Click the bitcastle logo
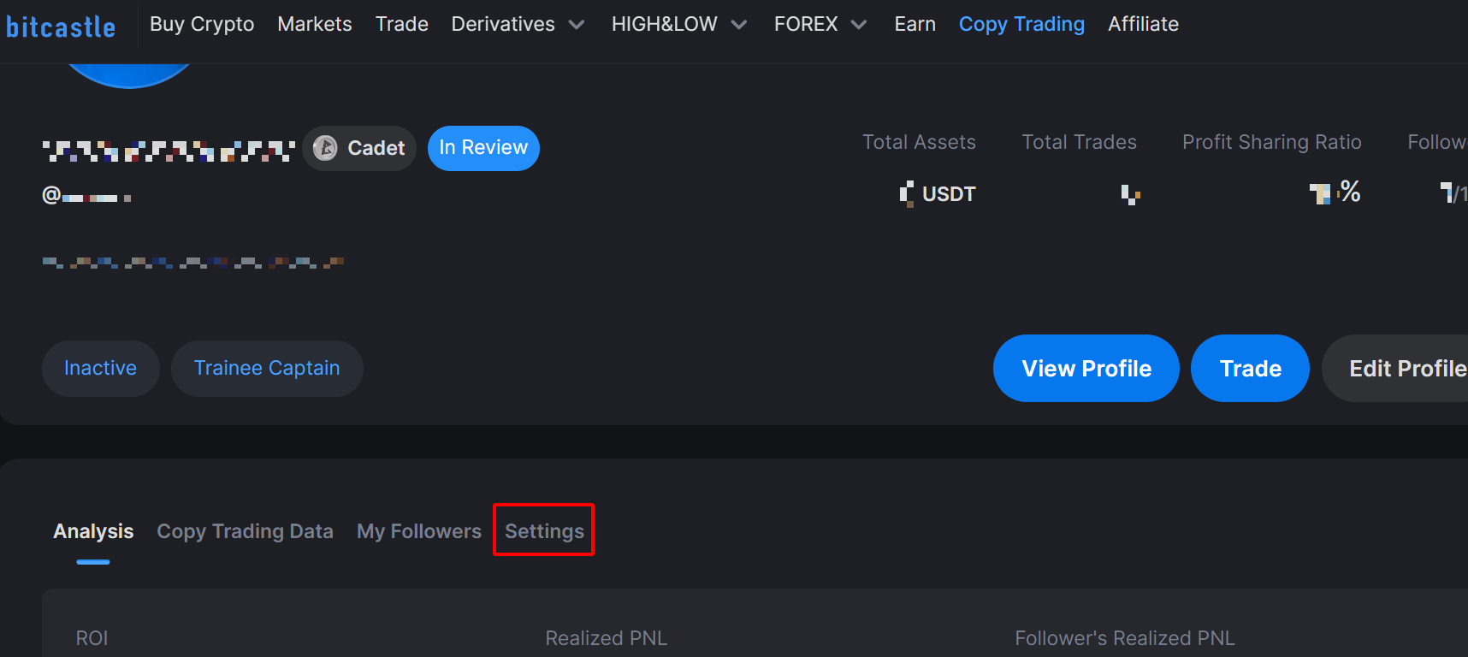Screen dimensions: 1468x657 [61, 27]
